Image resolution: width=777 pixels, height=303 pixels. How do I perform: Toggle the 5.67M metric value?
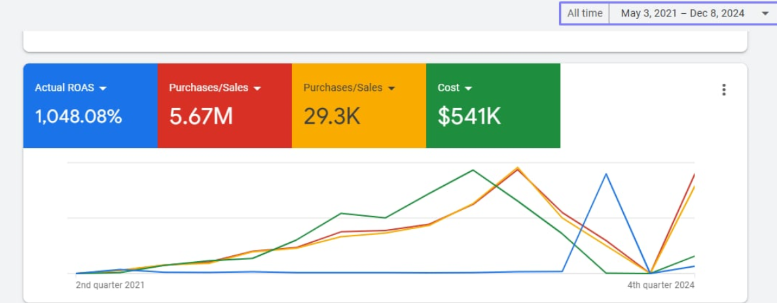click(201, 117)
